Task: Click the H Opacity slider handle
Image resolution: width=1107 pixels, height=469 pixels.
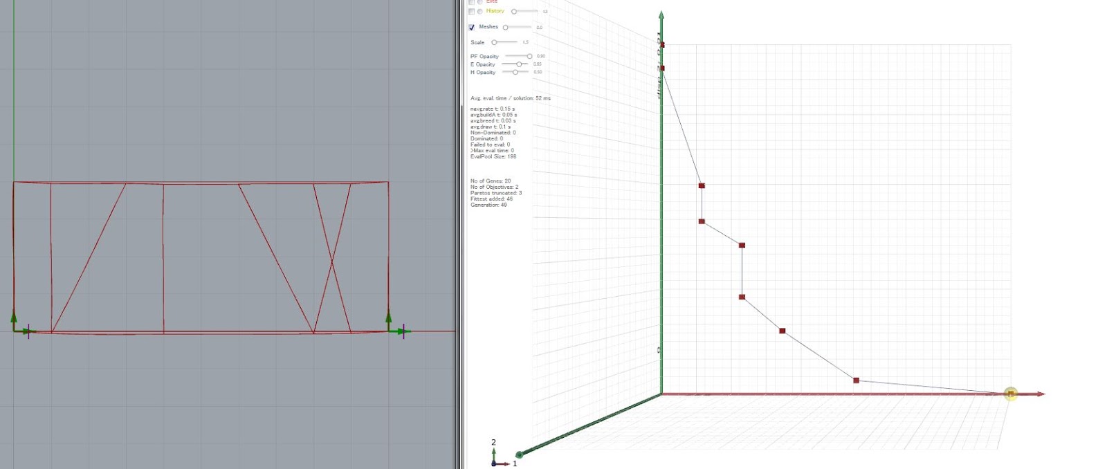Action: pyautogui.click(x=515, y=72)
